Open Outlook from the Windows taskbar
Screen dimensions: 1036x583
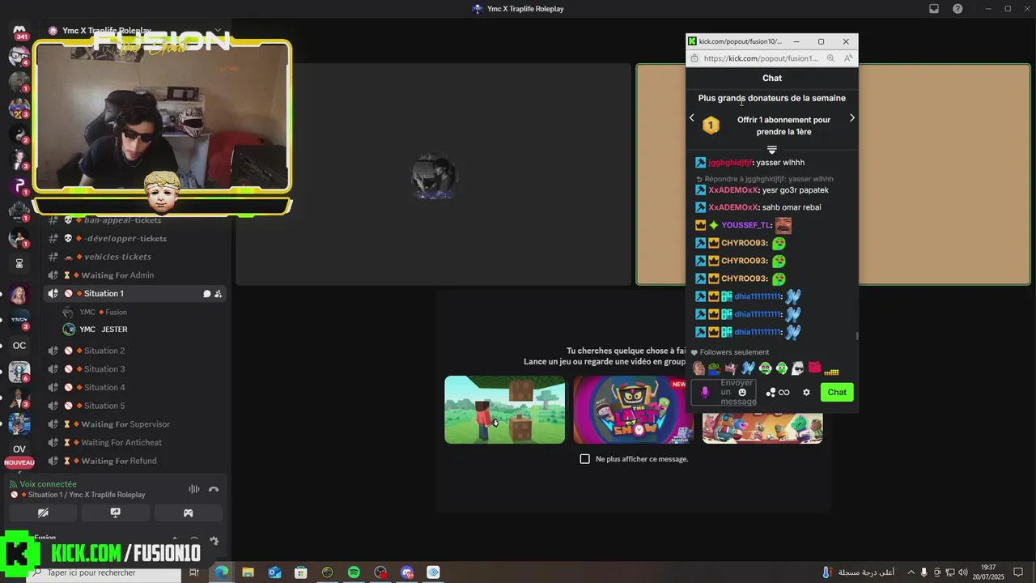(x=274, y=572)
